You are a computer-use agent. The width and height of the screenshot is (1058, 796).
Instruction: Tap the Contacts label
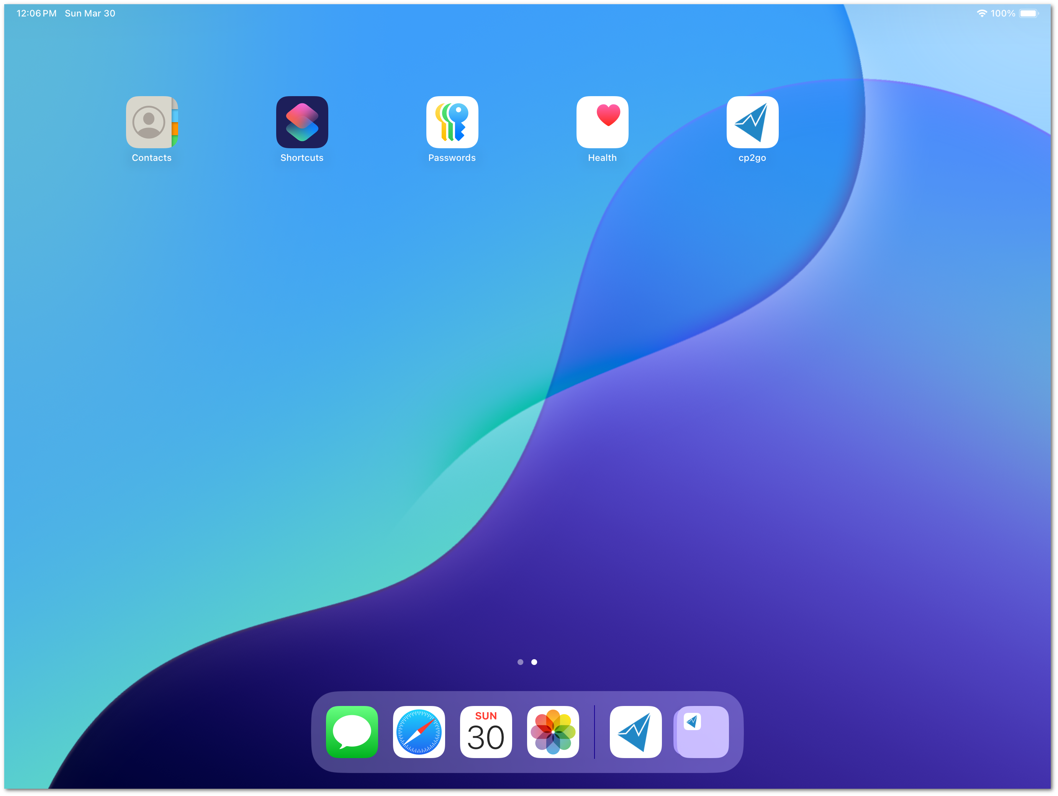pyautogui.click(x=152, y=158)
